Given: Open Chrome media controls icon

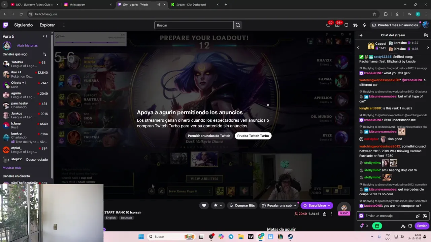Looking at the screenshot, I should click(x=409, y=14).
